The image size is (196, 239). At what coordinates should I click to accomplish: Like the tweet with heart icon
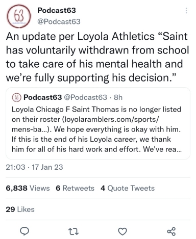pyautogui.click(x=122, y=231)
